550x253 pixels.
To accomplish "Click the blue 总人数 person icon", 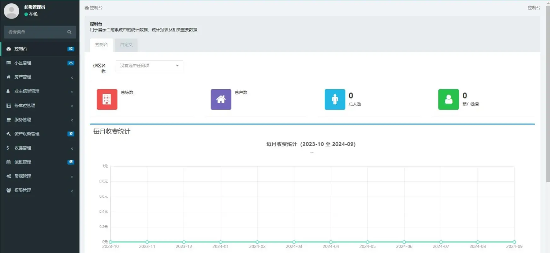I will point(335,99).
